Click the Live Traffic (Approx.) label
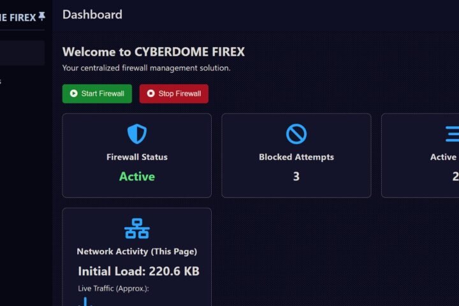 point(113,288)
